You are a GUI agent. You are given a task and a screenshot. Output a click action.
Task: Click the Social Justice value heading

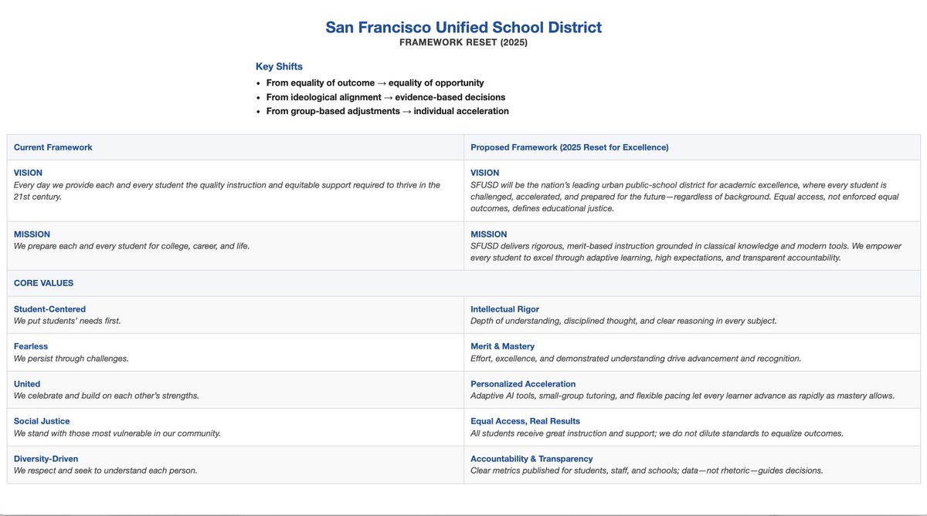point(42,421)
